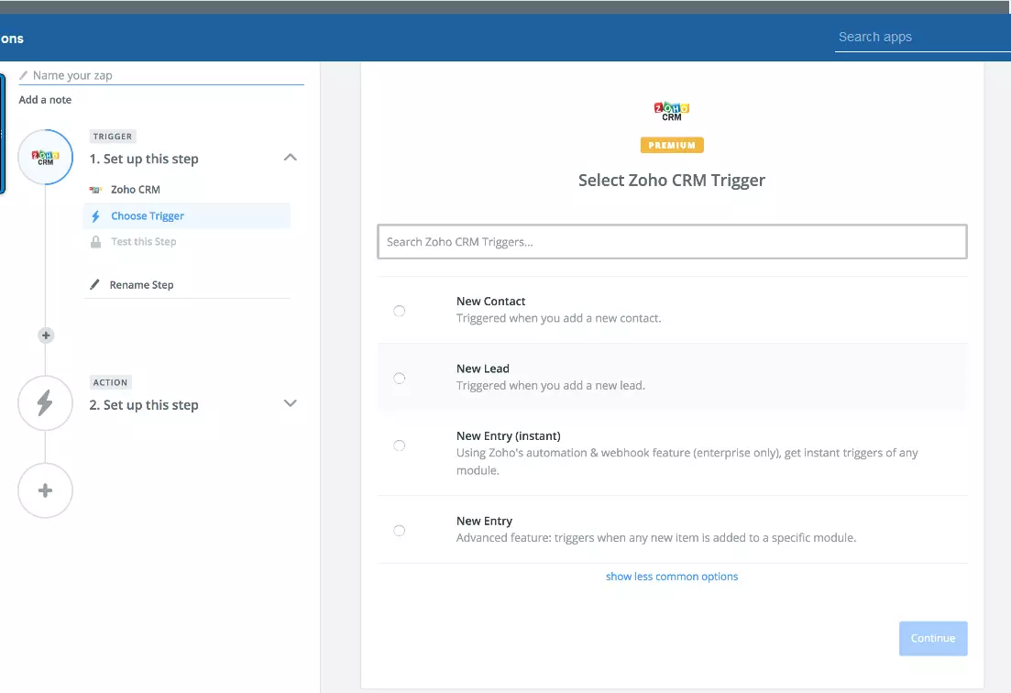Click the lock icon next to Test this Step

pos(95,242)
